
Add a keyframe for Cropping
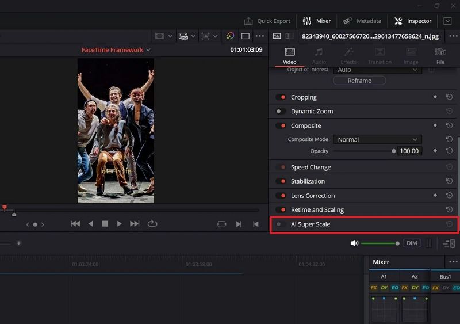(435, 97)
